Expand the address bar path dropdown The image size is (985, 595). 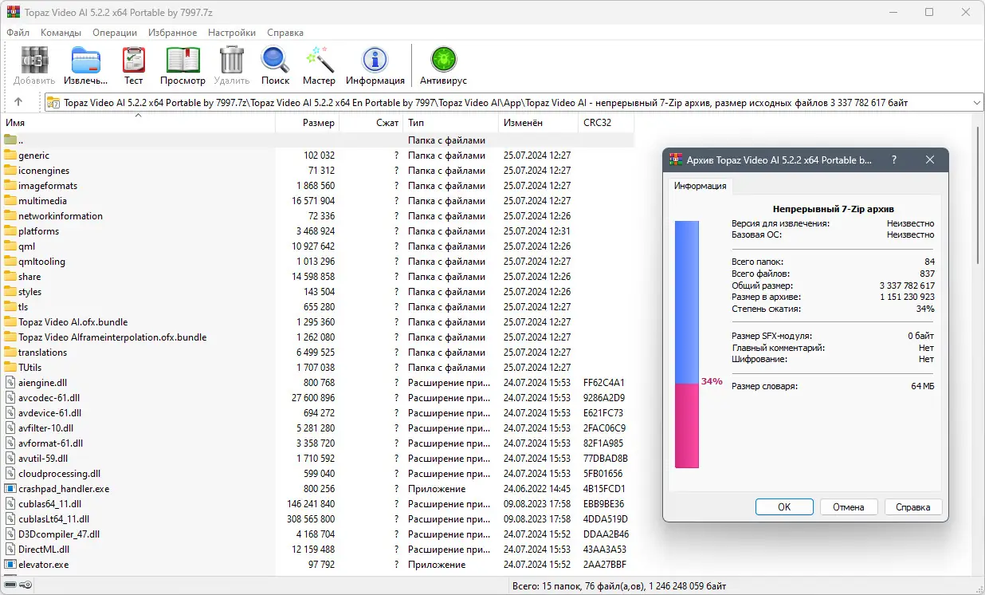[x=978, y=102]
